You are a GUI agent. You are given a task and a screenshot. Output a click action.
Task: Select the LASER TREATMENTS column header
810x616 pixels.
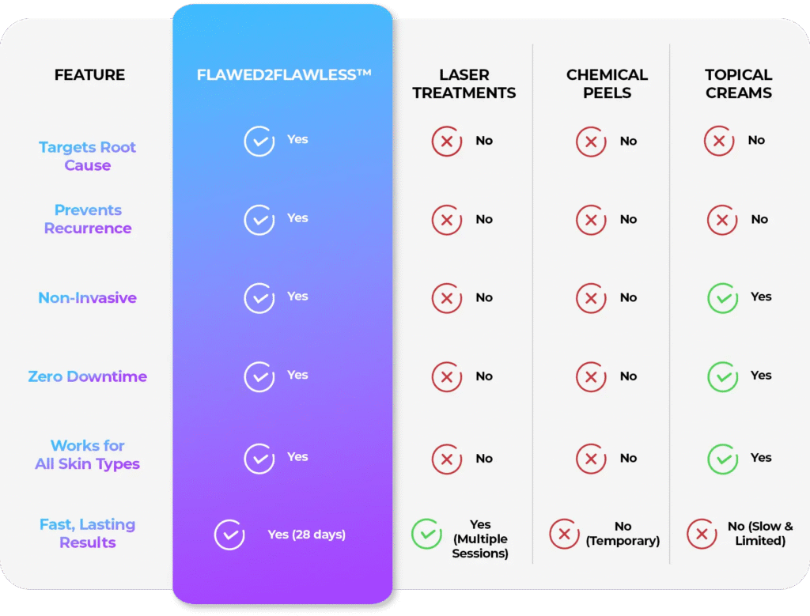click(x=464, y=84)
